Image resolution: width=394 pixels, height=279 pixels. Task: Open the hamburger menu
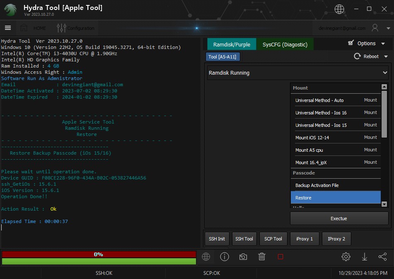tap(8, 28)
